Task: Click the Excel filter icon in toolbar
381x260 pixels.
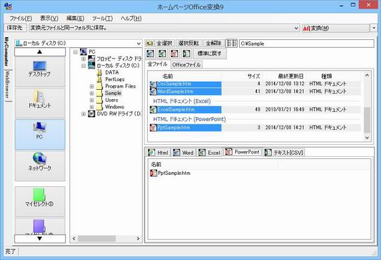Action: click(x=163, y=53)
